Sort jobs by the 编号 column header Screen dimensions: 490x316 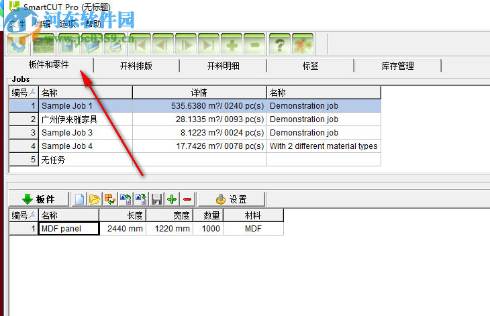23,93
